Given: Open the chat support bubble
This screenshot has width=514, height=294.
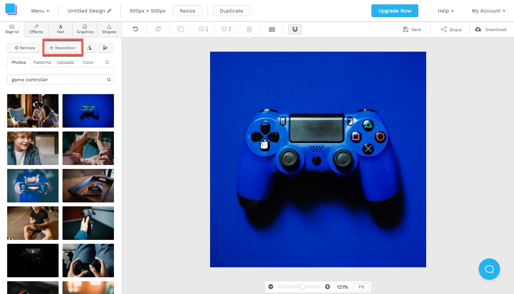Looking at the screenshot, I should 489,269.
